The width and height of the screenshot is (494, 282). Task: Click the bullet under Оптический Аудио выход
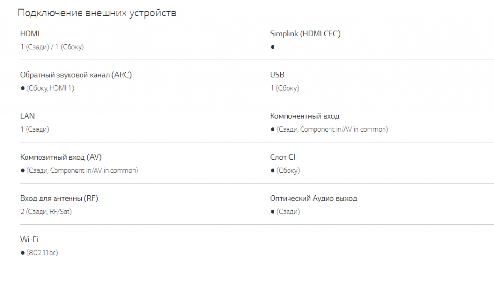[273, 212]
